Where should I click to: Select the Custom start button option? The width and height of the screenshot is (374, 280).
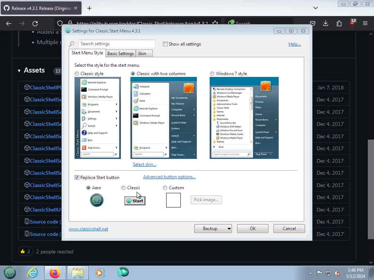tap(165, 188)
